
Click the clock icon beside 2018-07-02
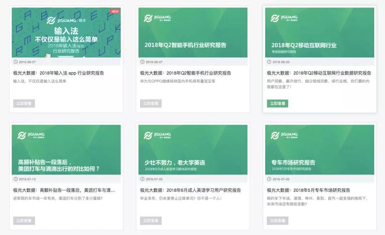coord(269,179)
